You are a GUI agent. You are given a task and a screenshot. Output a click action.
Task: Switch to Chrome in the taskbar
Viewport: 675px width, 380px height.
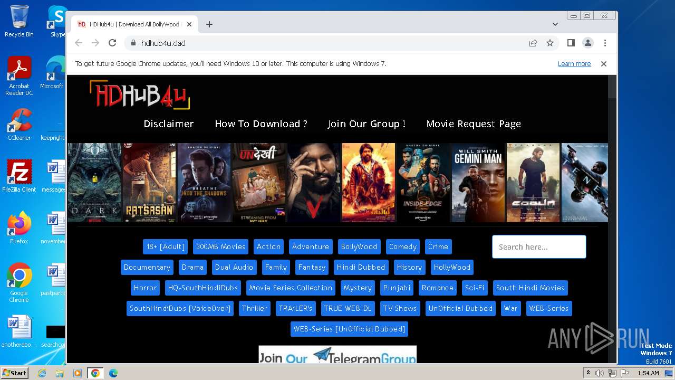[95, 373]
